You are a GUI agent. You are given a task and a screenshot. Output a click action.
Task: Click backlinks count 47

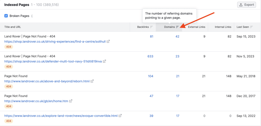click(151, 96)
